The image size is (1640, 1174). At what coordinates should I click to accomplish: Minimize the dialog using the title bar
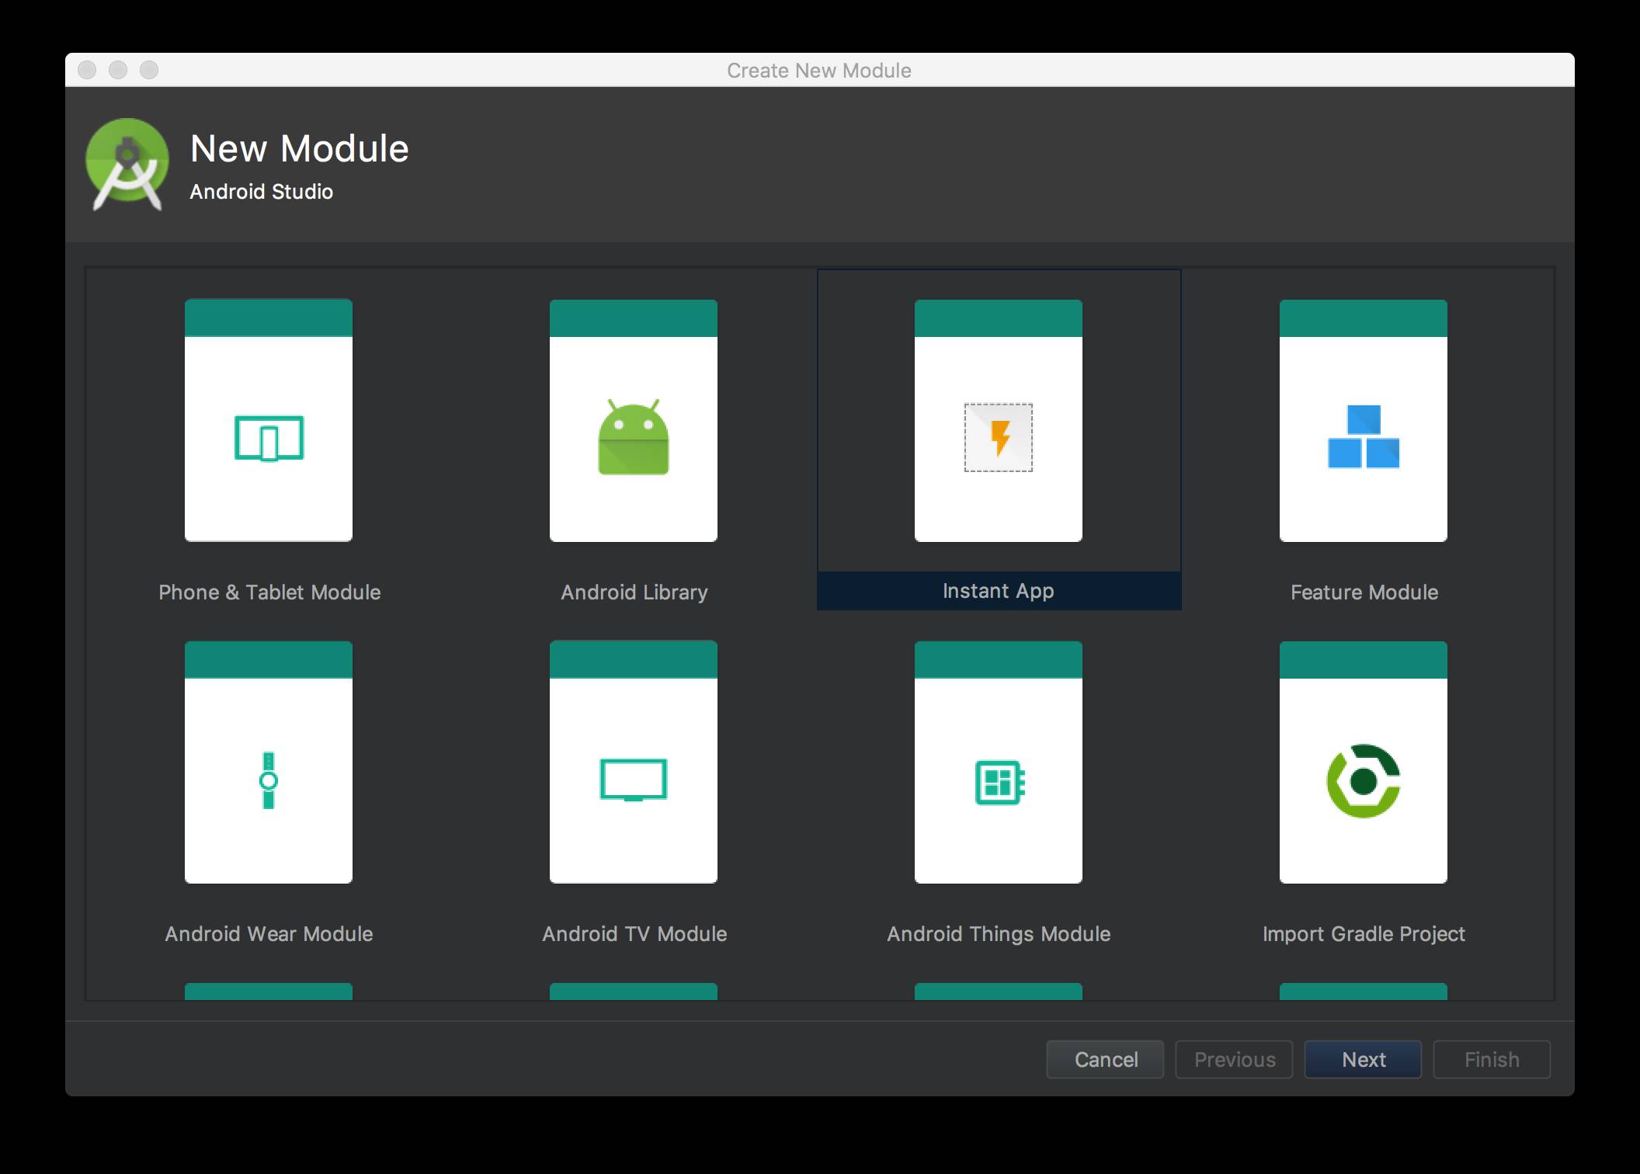pos(118,70)
